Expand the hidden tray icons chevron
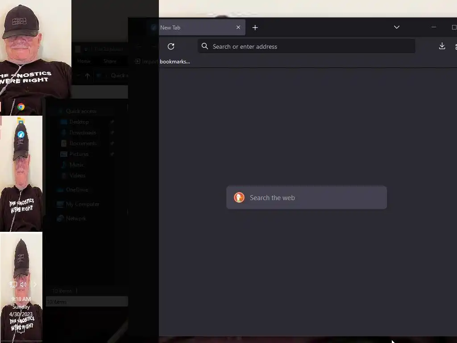Image resolution: width=457 pixels, height=343 pixels. coord(35,284)
